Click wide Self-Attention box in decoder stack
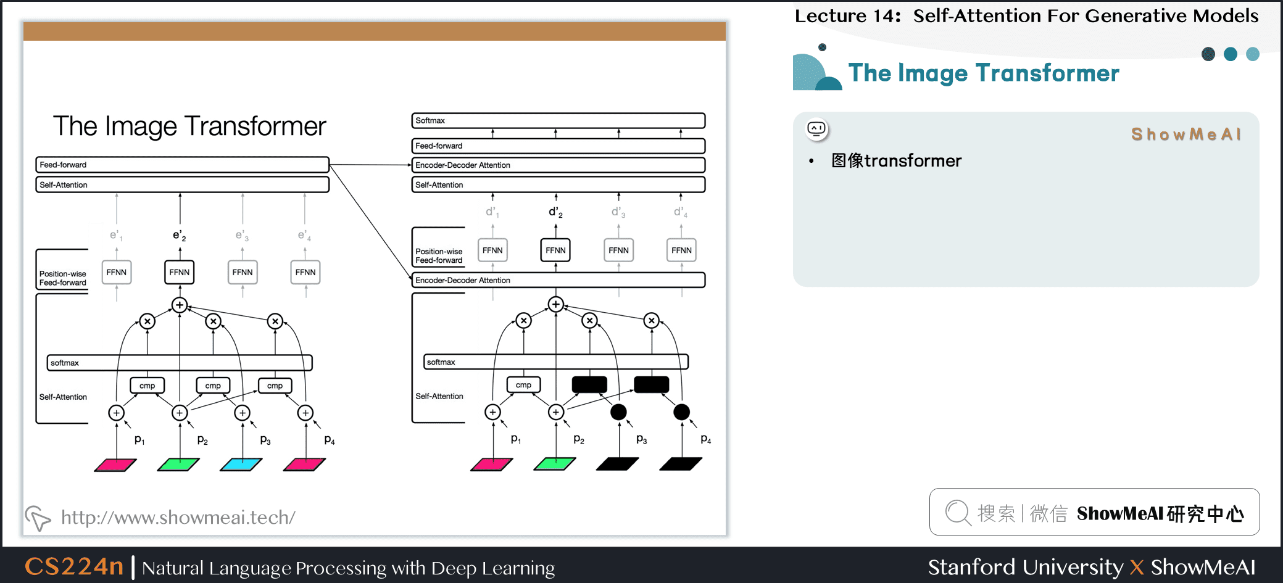1283x583 pixels. pyautogui.click(x=558, y=184)
